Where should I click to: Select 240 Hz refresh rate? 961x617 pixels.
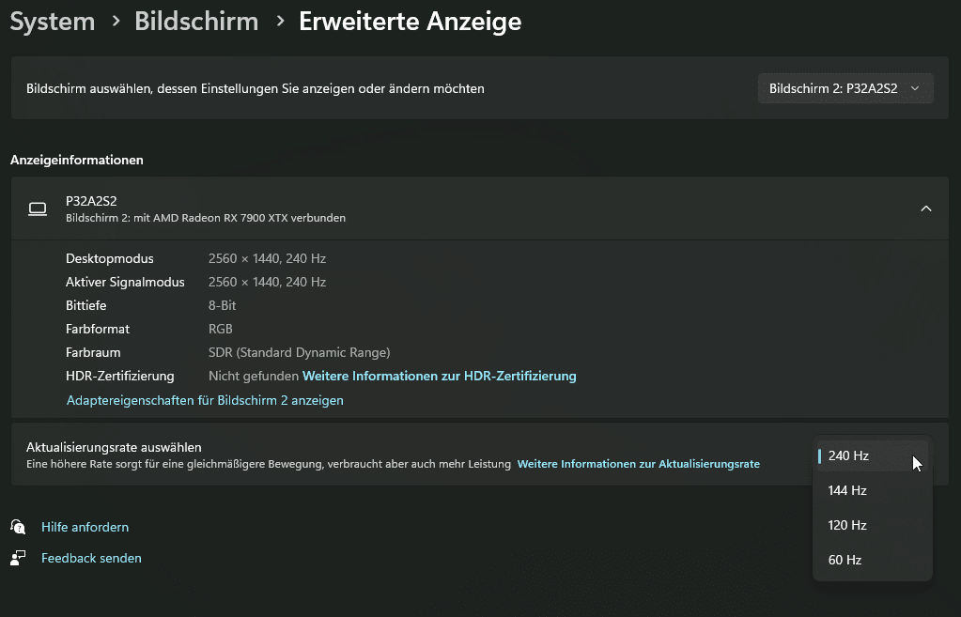pos(872,455)
